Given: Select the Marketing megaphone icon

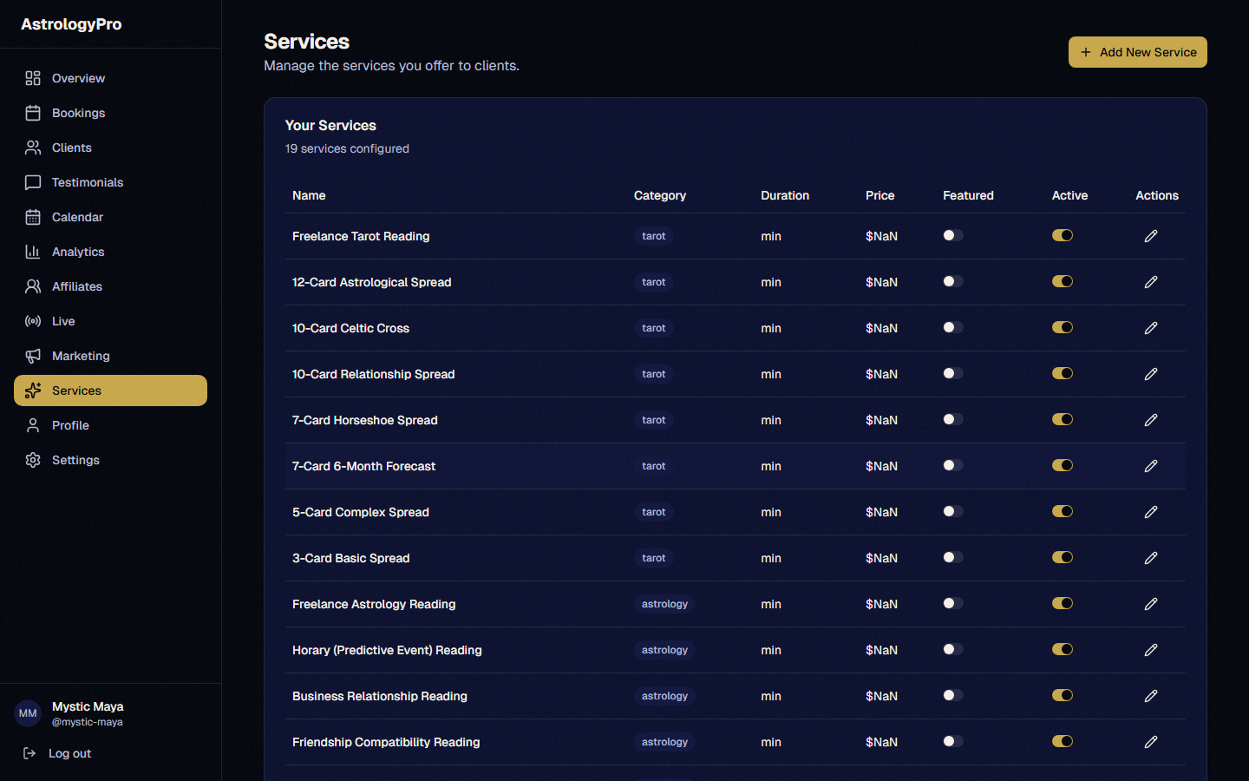Looking at the screenshot, I should click(33, 356).
